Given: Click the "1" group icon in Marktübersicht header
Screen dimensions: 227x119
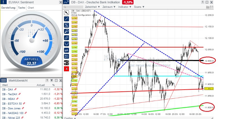Looking at the screenshot, I should (47, 80).
